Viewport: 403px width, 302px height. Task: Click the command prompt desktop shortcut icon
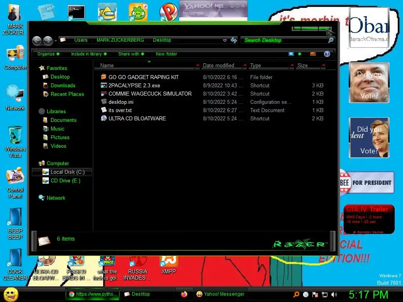coord(76,12)
